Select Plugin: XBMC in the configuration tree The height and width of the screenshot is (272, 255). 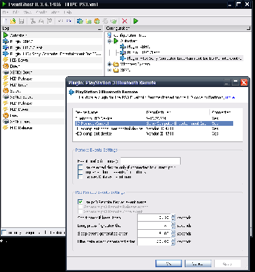pyautogui.click(x=138, y=47)
